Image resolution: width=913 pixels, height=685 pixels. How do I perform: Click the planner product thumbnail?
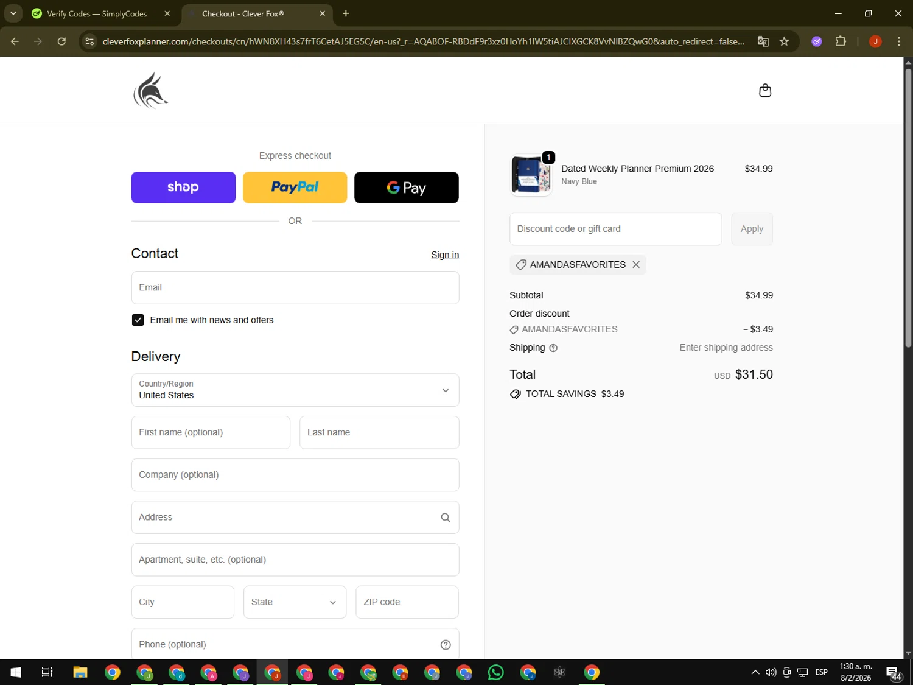tap(531, 175)
